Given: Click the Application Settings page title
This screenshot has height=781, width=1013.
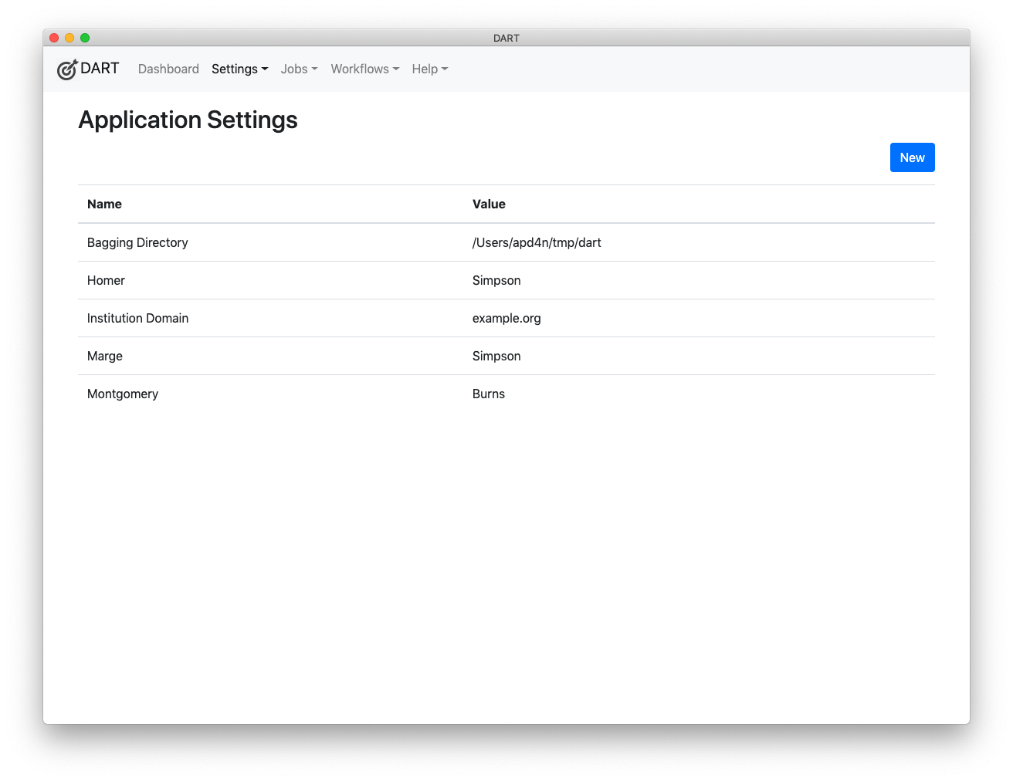Looking at the screenshot, I should pos(188,120).
